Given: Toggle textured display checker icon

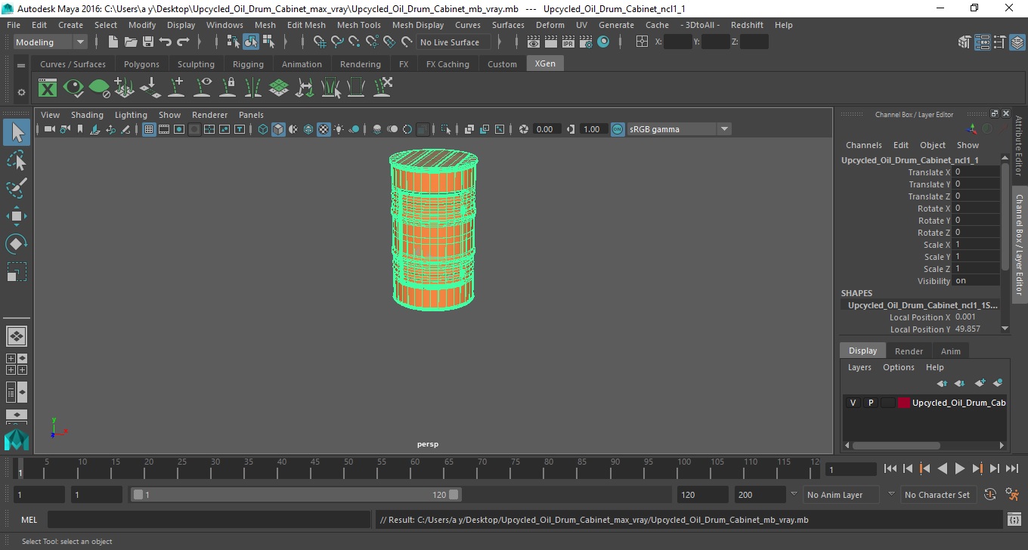Looking at the screenshot, I should pos(324,129).
